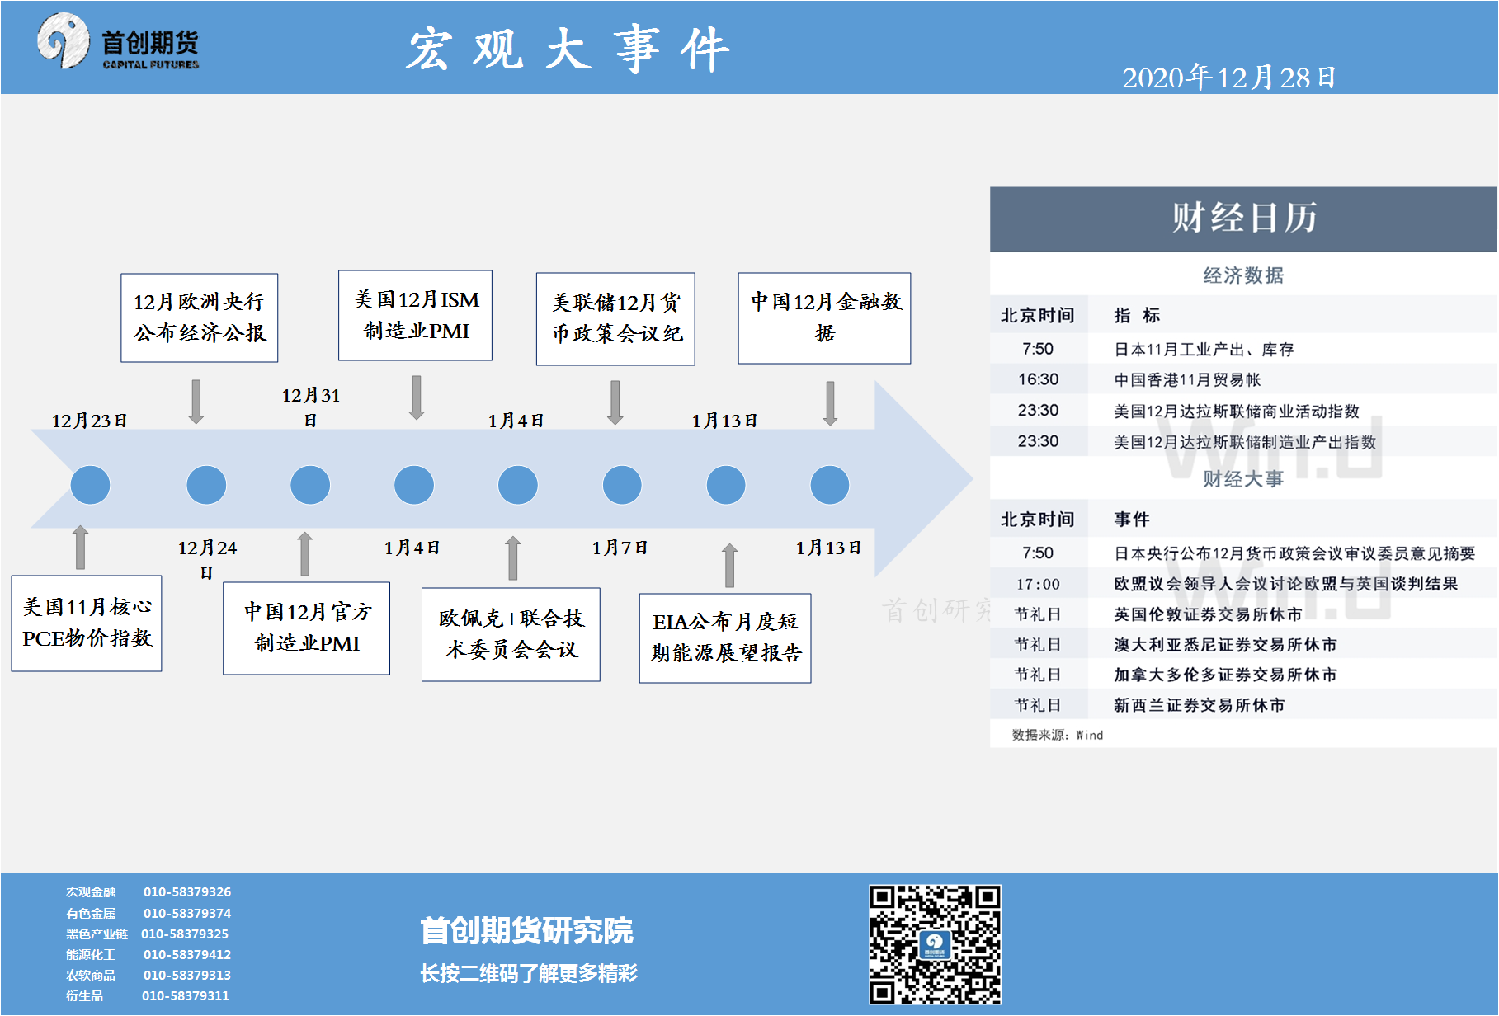The height and width of the screenshot is (1016, 1499).
Task: Select the timeline dot above the EIA arrow
Action: pos(726,485)
